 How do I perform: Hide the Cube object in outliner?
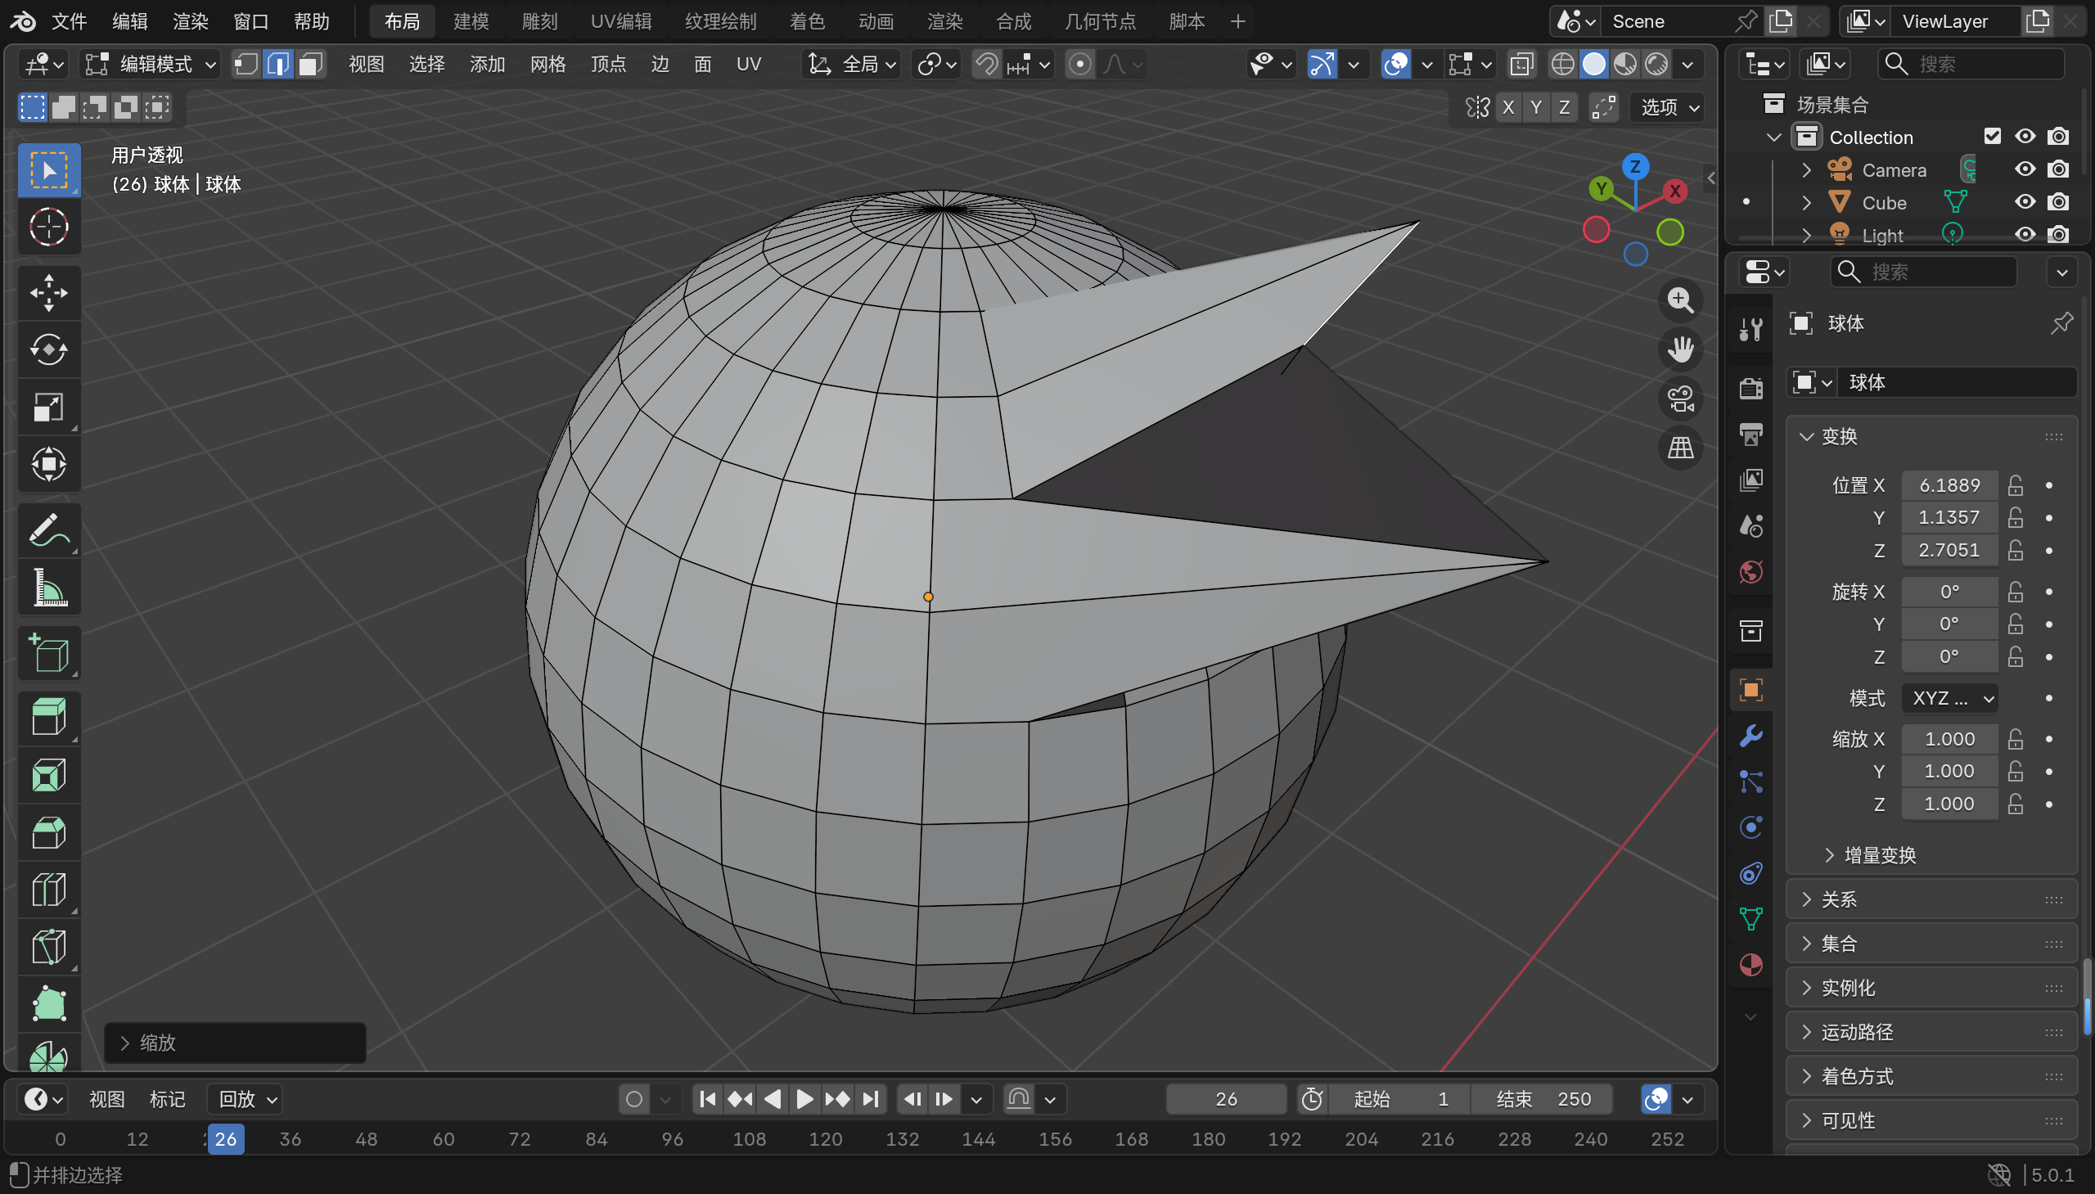click(2025, 202)
